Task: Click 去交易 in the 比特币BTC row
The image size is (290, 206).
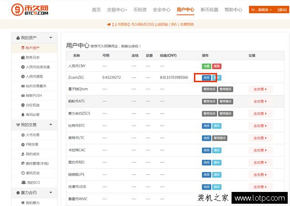Action: 260,126
